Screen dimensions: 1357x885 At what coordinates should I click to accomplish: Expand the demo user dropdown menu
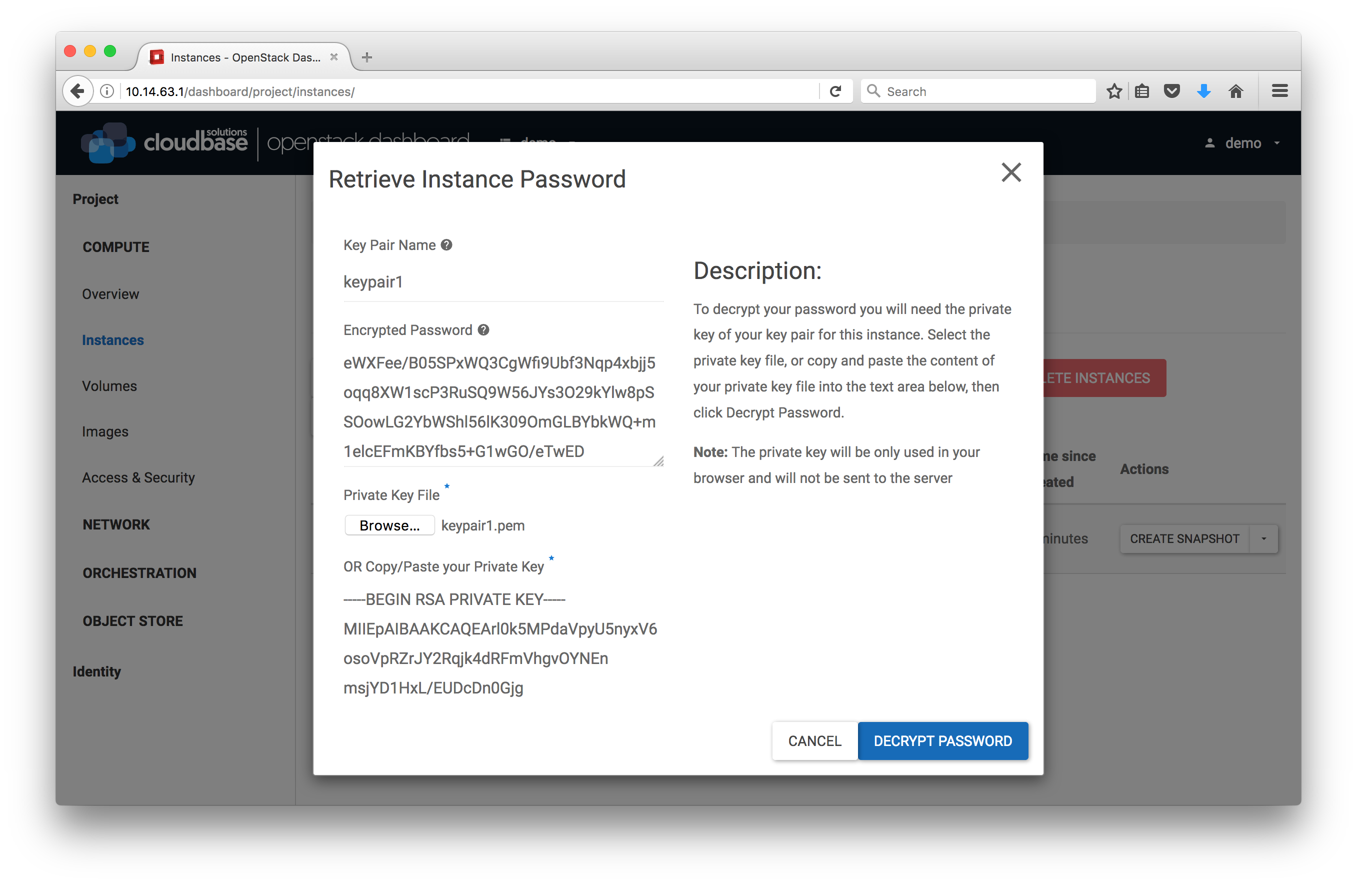1244,143
